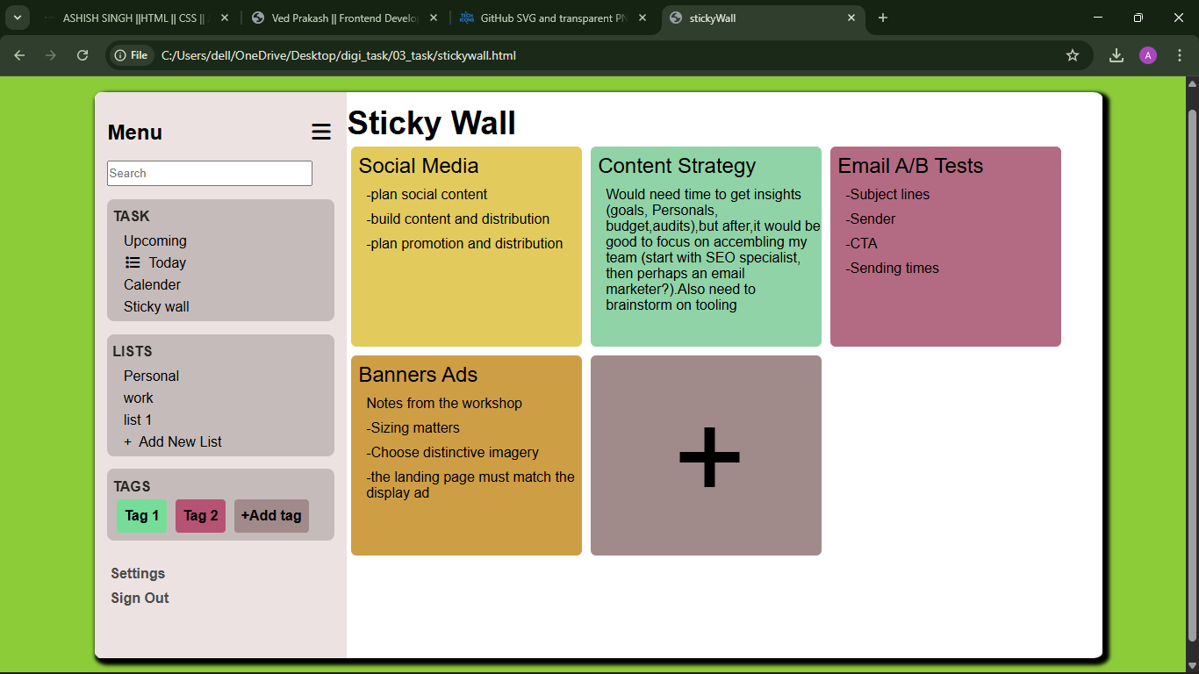1199x674 pixels.
Task: Open the Chrome profile avatar
Action: [x=1147, y=55]
